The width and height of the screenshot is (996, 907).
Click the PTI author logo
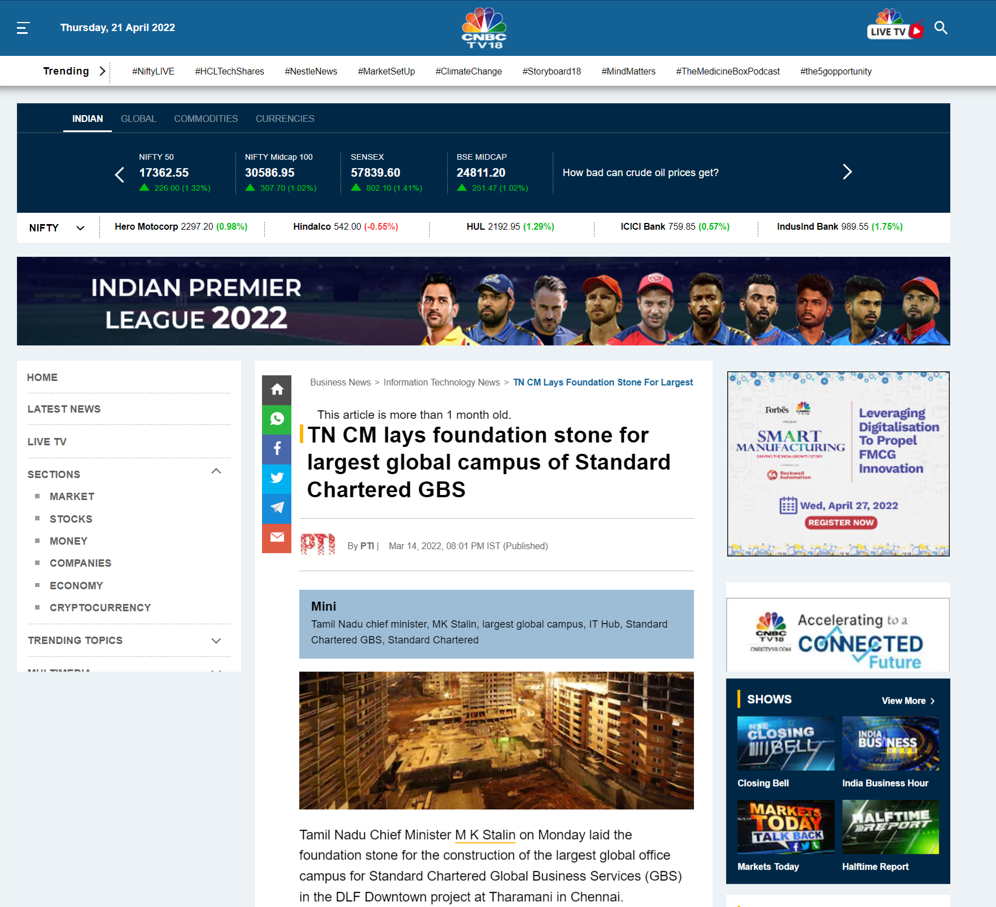click(318, 545)
